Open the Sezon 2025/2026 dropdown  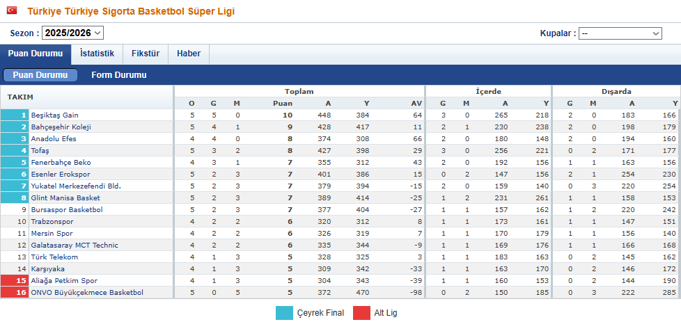72,33
